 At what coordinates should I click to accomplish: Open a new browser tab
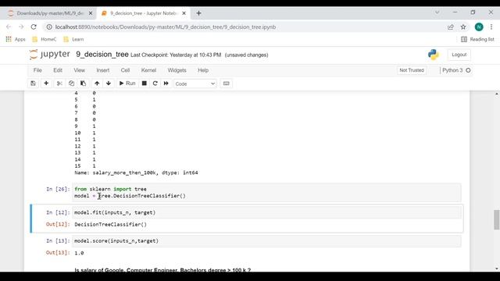(198, 13)
